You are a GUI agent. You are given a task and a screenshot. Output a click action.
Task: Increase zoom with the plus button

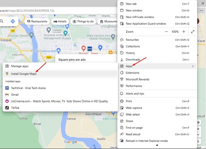click(x=184, y=32)
